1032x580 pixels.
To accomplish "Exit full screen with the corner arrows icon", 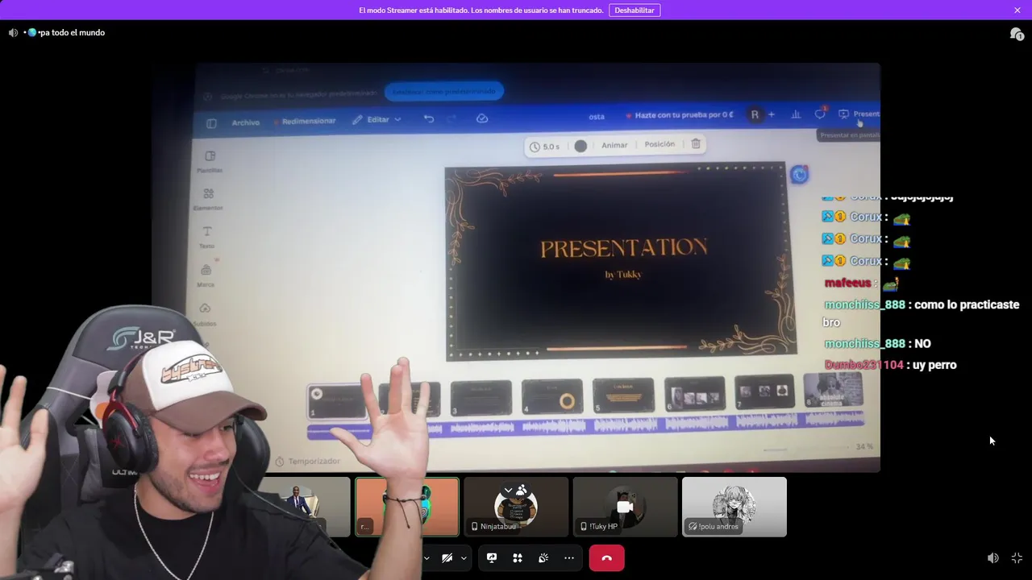I will point(1017,557).
